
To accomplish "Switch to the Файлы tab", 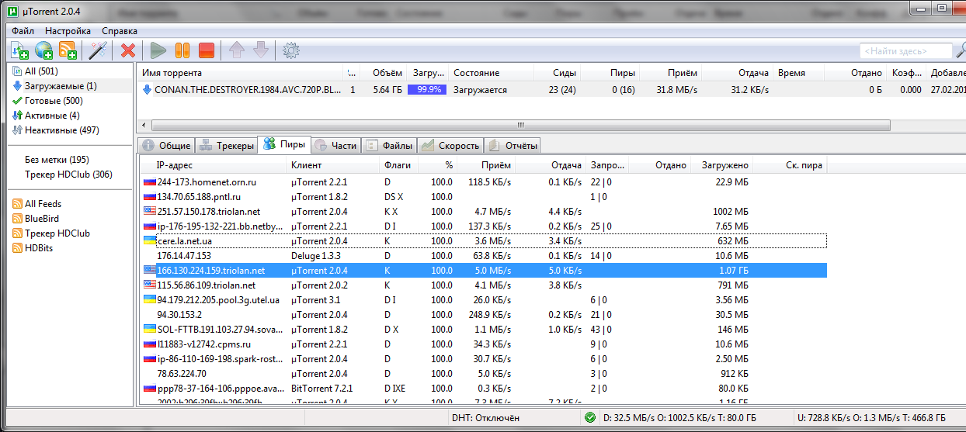I will click(389, 145).
